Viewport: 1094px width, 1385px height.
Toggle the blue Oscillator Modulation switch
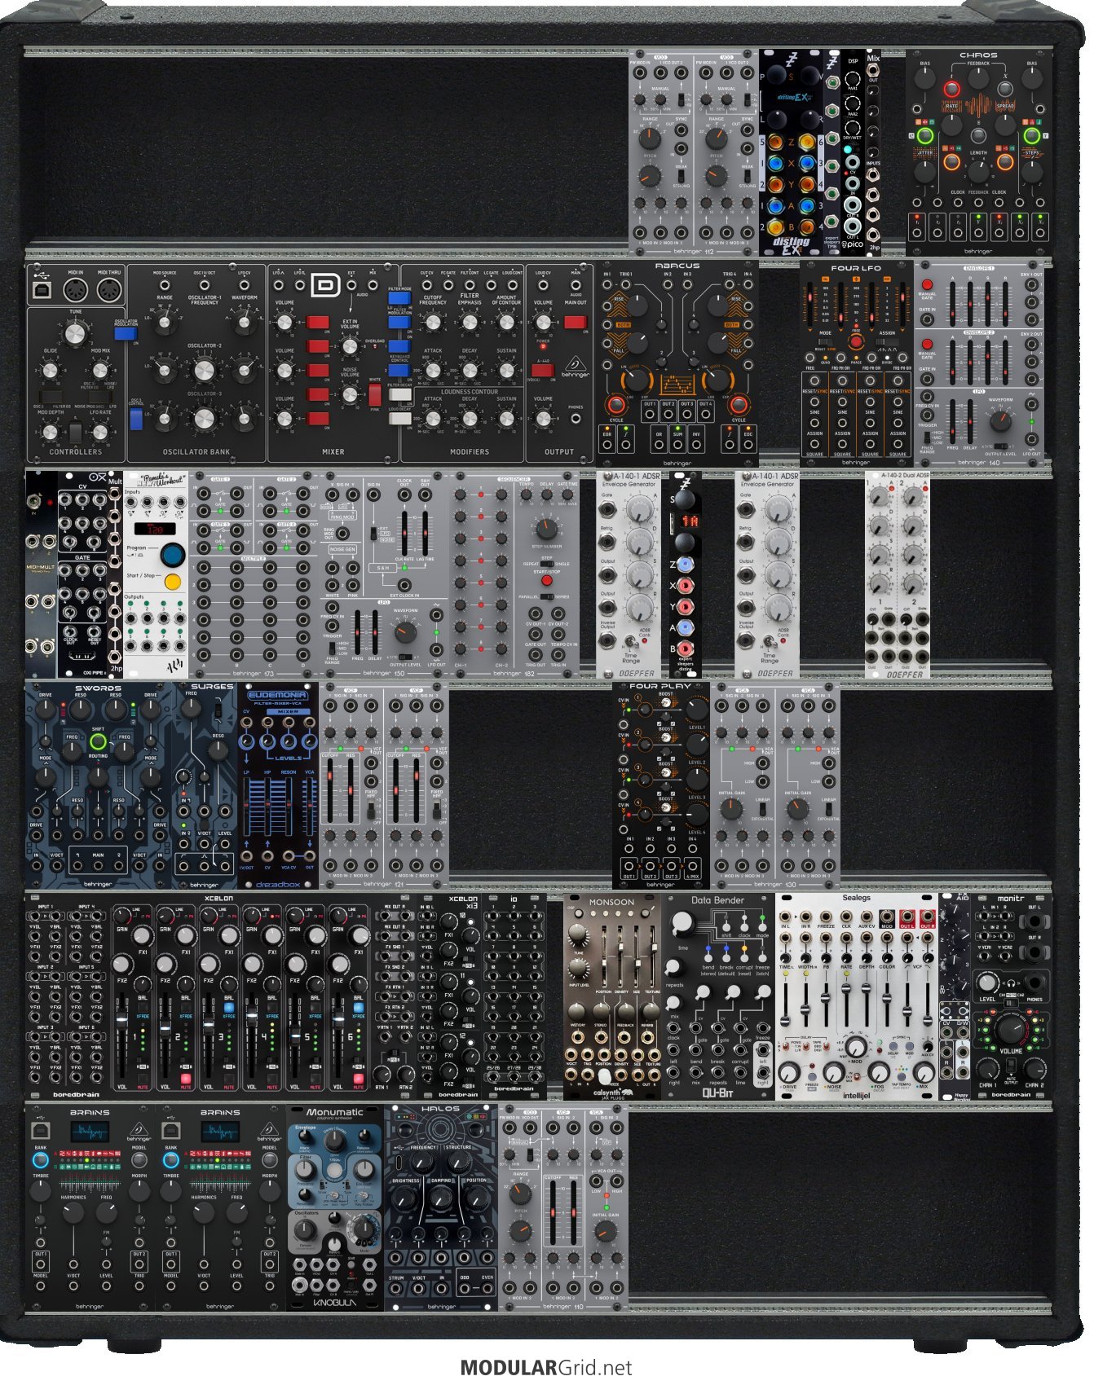126,333
